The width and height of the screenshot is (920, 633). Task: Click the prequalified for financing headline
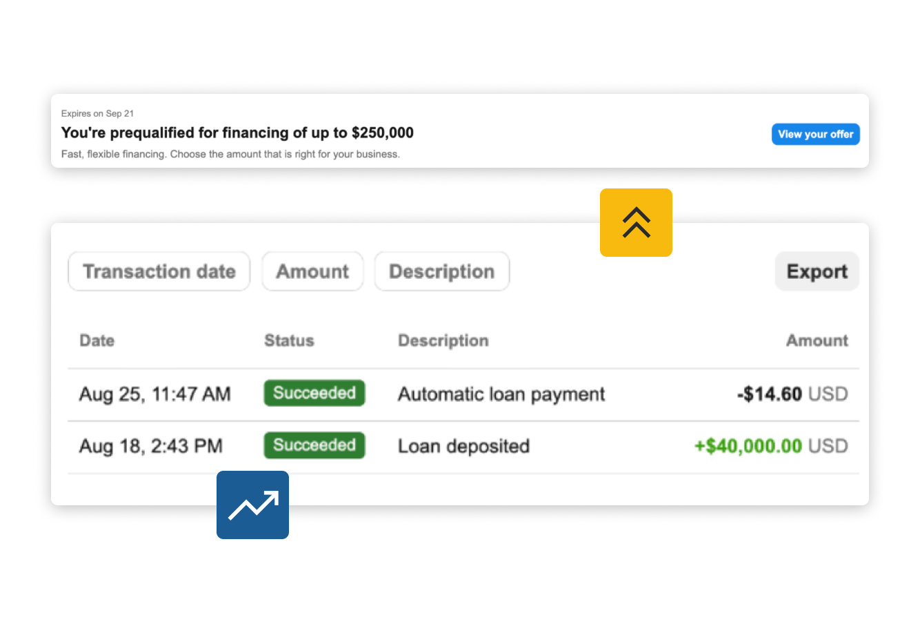tap(237, 133)
